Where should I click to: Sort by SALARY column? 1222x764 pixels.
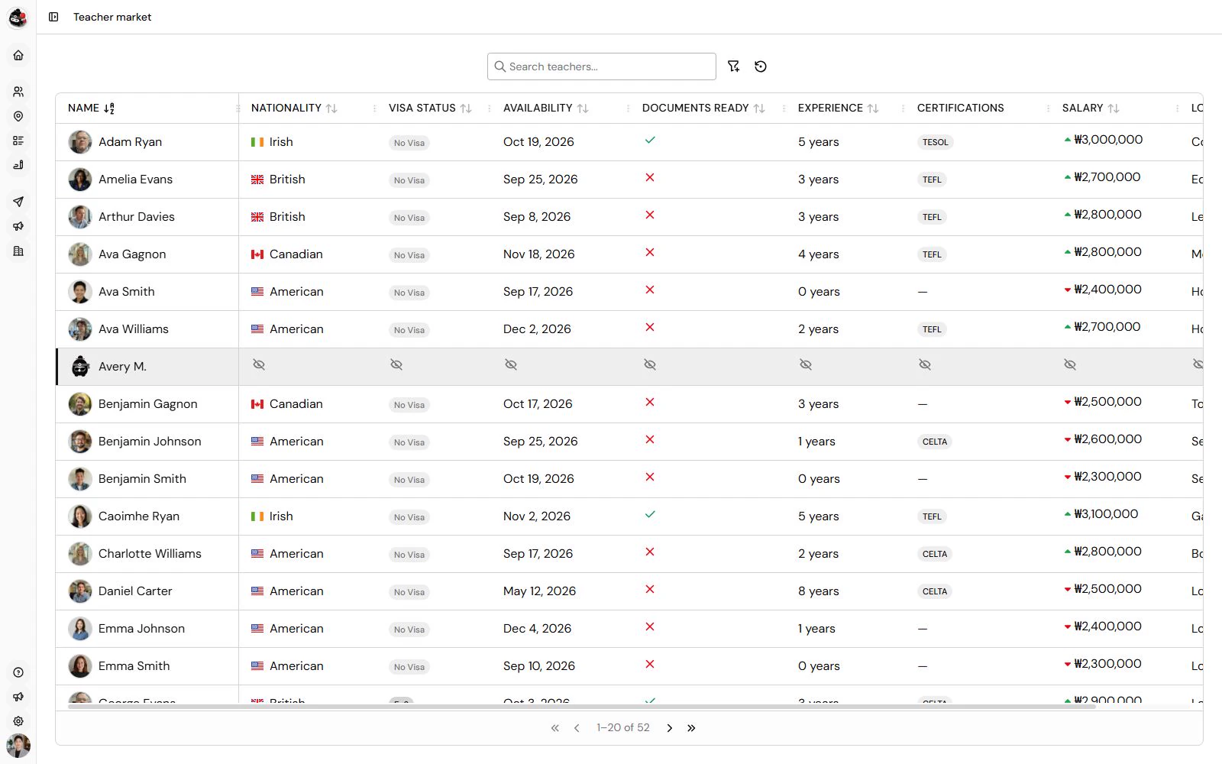[x=1091, y=108]
